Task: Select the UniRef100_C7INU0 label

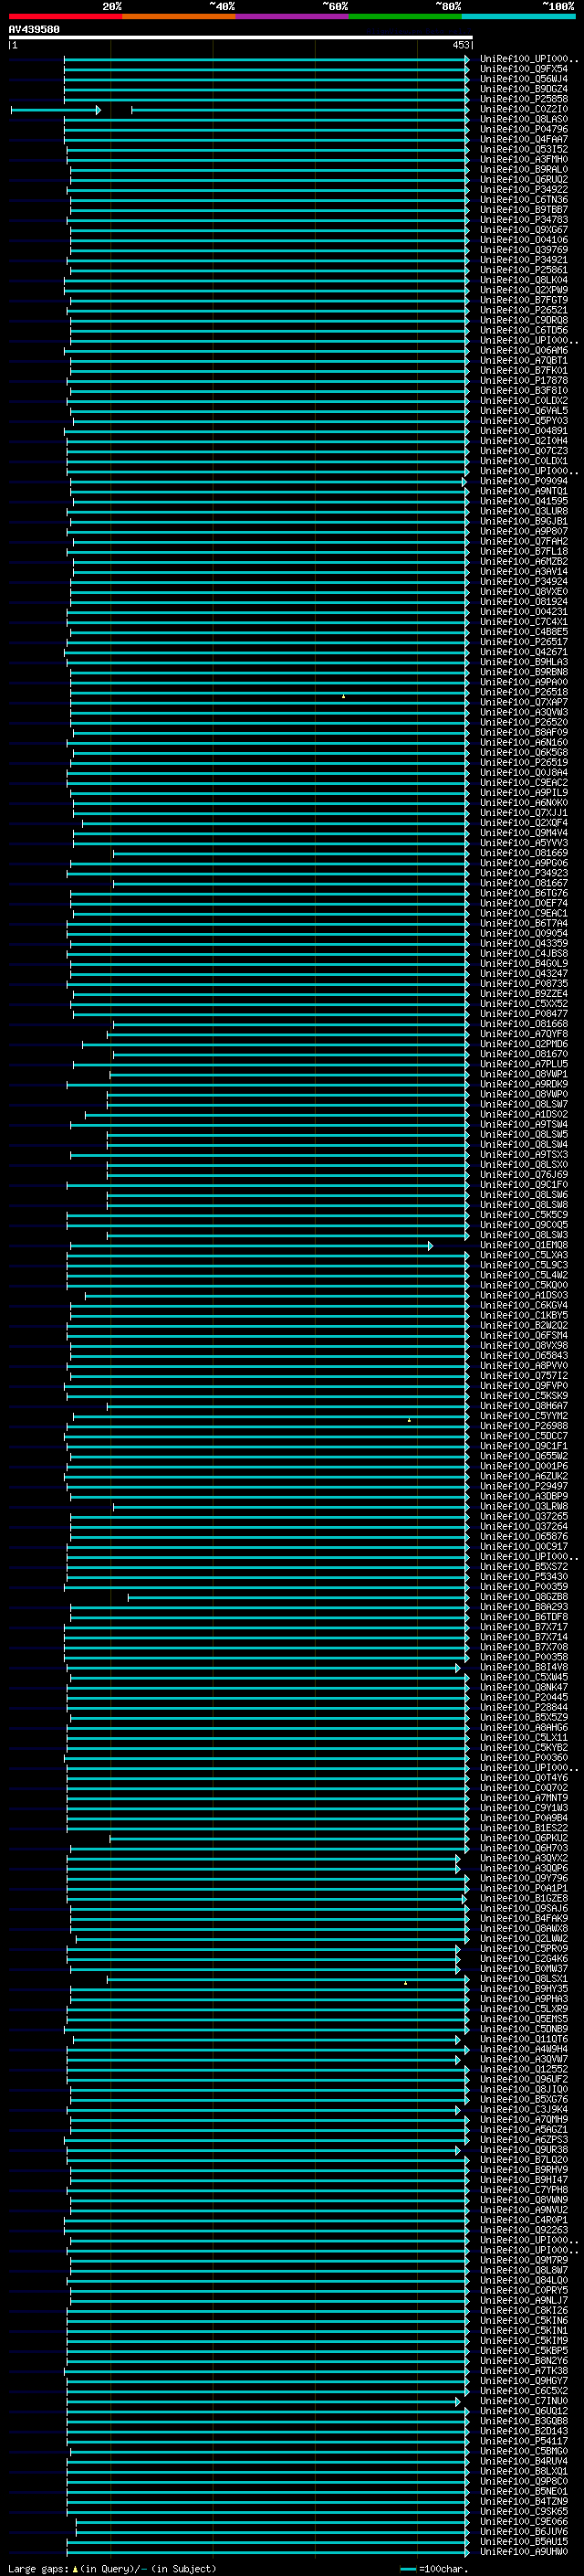Action: click(523, 2401)
